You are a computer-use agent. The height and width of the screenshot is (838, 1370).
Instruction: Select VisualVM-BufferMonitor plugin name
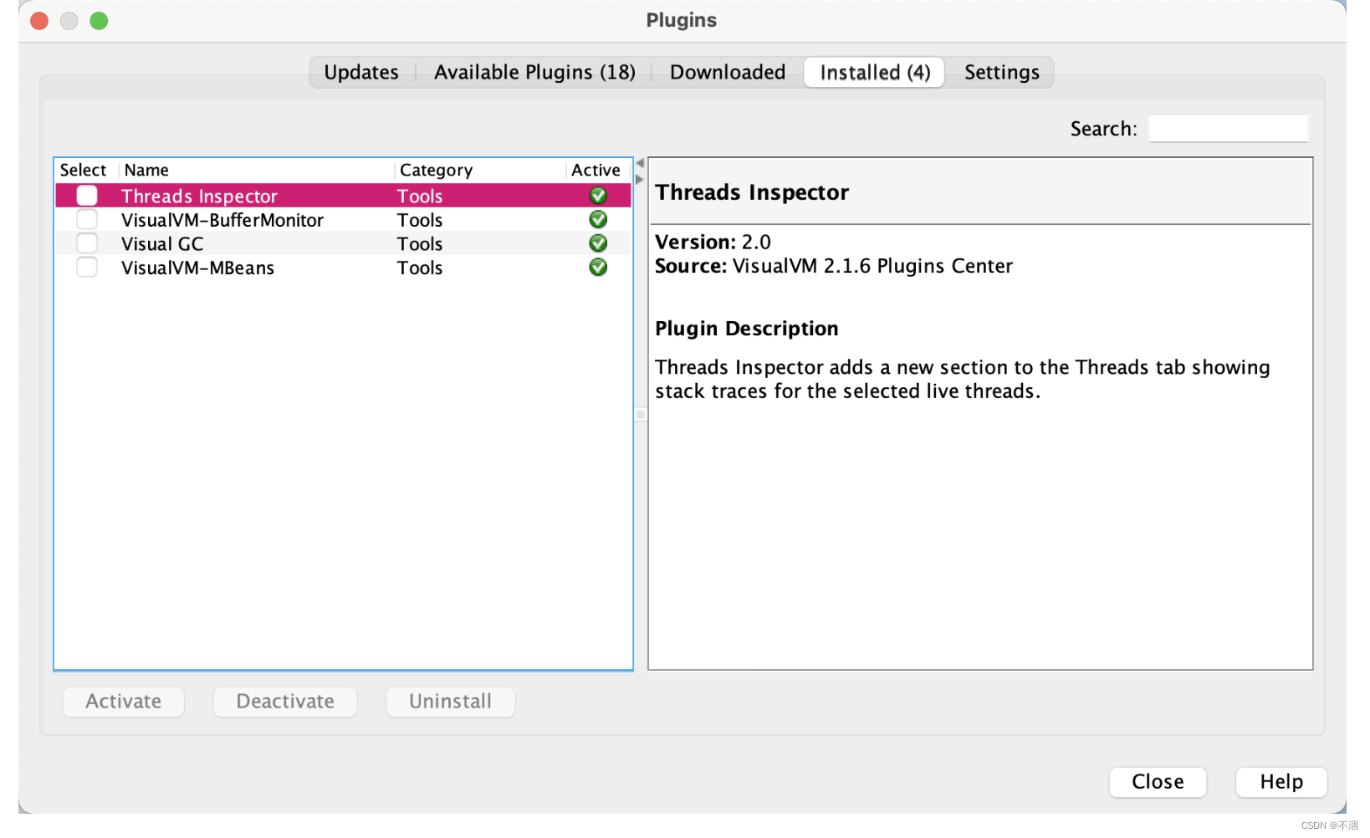tap(222, 221)
